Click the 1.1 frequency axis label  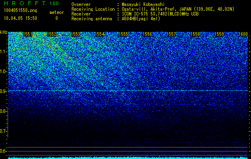pyautogui.click(x=4, y=52)
